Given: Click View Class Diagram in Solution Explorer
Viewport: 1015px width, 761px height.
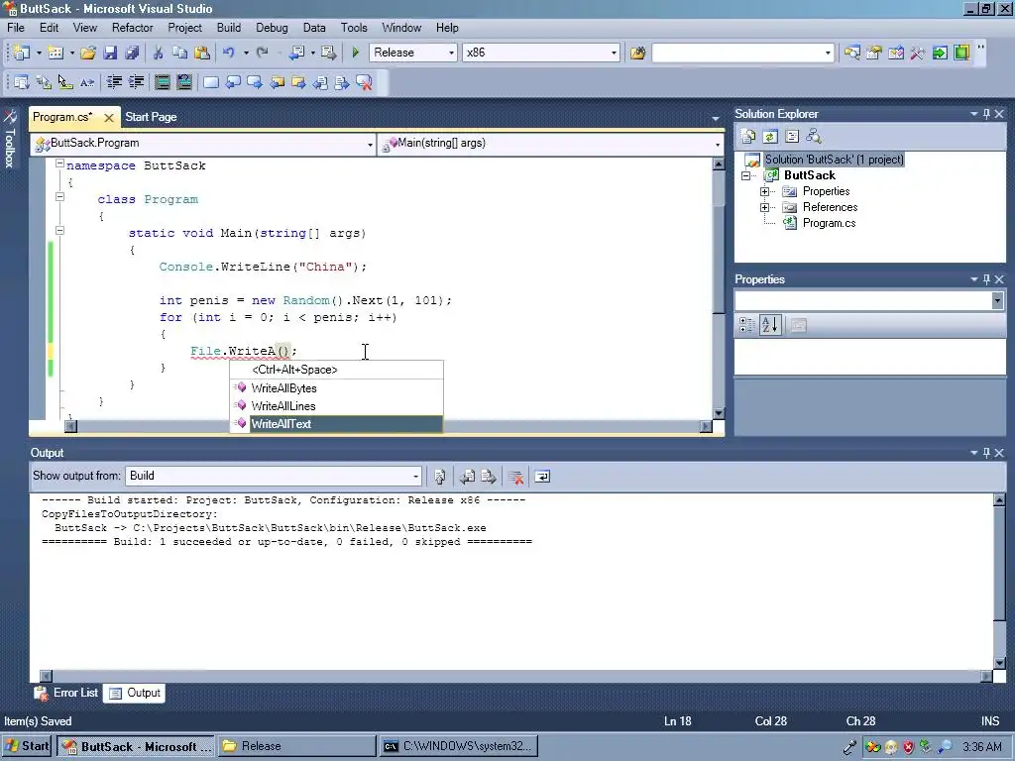Looking at the screenshot, I should (x=814, y=137).
